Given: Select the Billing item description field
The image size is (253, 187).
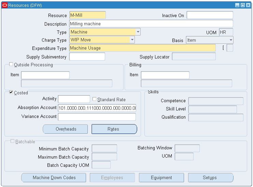Looking at the screenshot, I should (186, 83).
